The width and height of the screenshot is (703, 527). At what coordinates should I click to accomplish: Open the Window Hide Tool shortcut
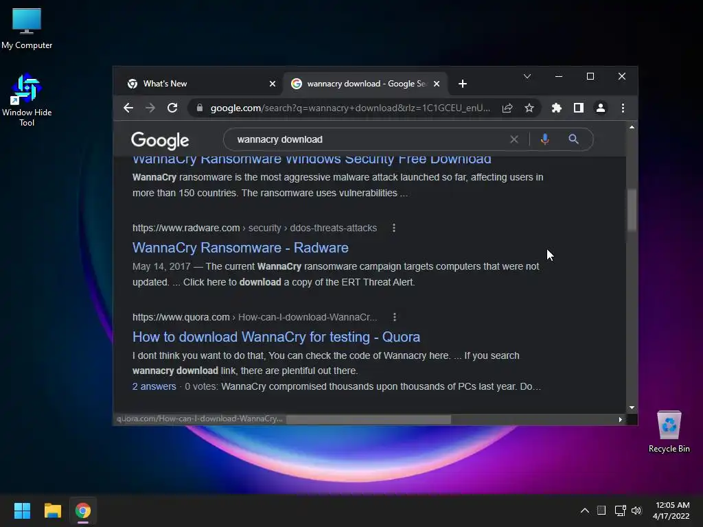pyautogui.click(x=27, y=100)
